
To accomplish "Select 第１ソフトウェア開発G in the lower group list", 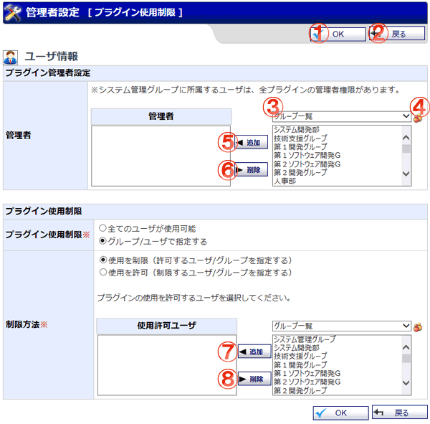I will (307, 373).
